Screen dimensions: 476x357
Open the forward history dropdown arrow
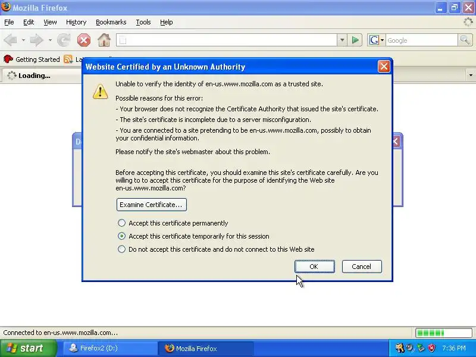(50, 40)
